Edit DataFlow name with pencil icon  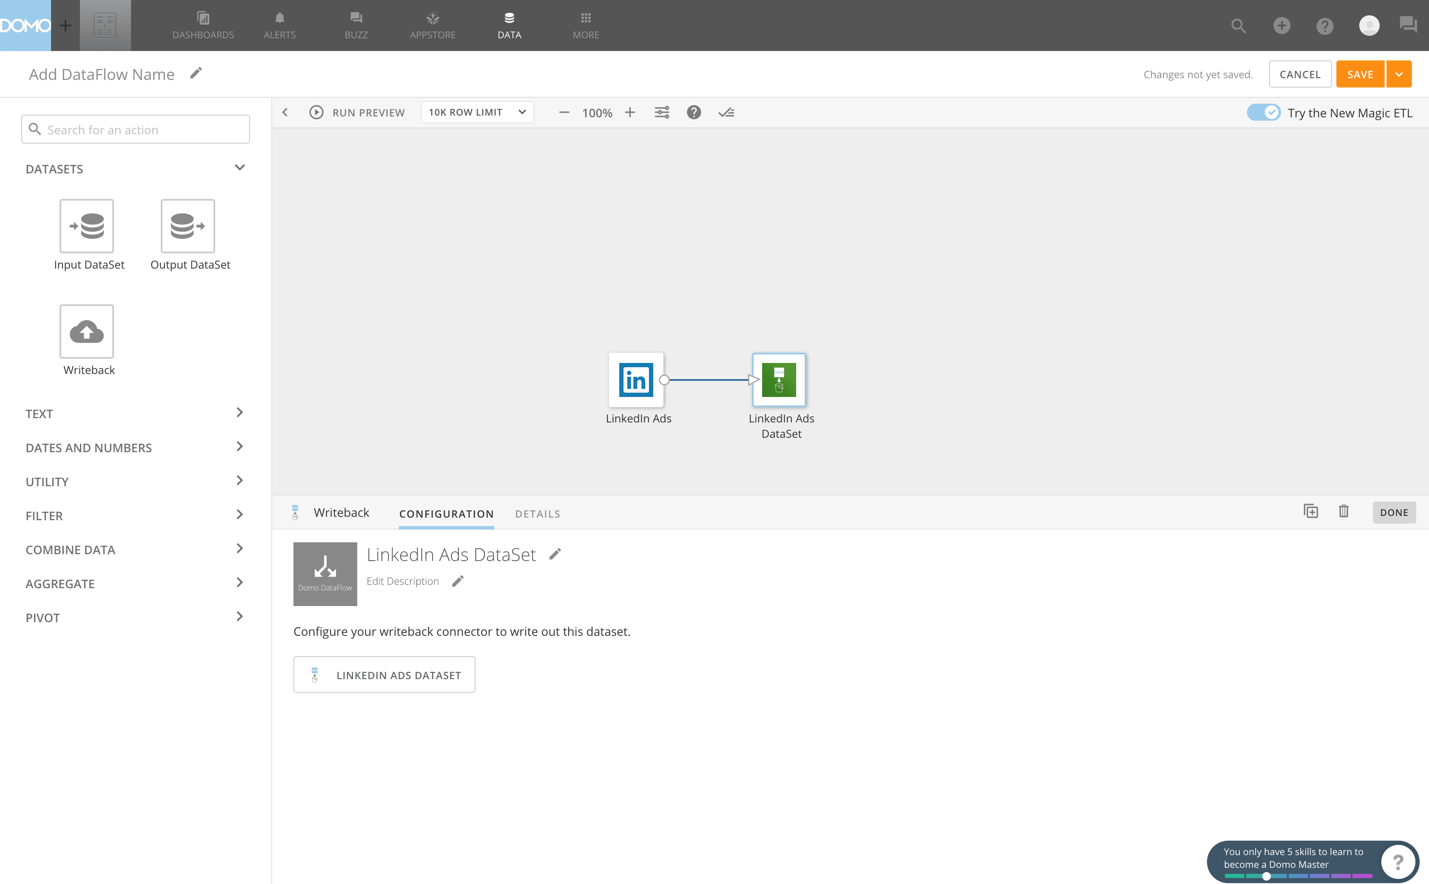[196, 73]
